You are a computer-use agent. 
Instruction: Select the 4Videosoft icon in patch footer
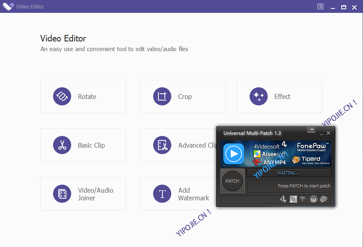(283, 199)
